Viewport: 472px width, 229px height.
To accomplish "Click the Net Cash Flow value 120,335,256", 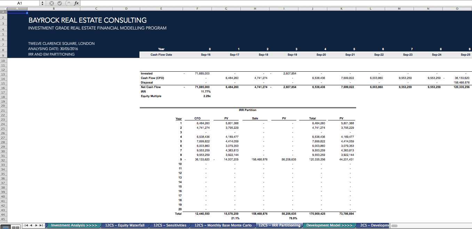I will [x=462, y=87].
